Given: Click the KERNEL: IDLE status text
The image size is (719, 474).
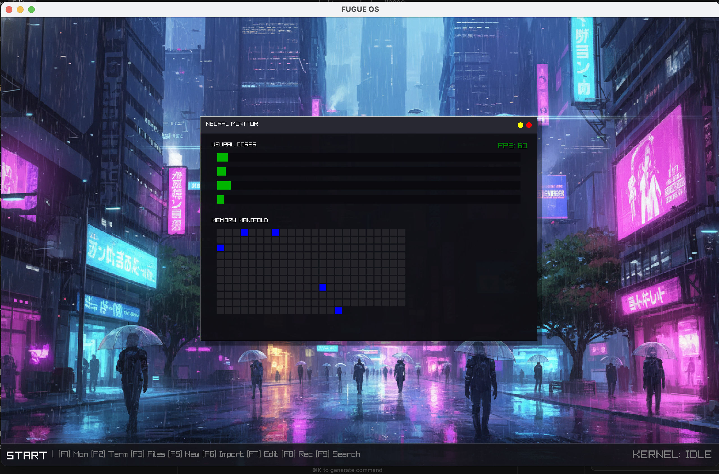Looking at the screenshot, I should click(x=672, y=454).
